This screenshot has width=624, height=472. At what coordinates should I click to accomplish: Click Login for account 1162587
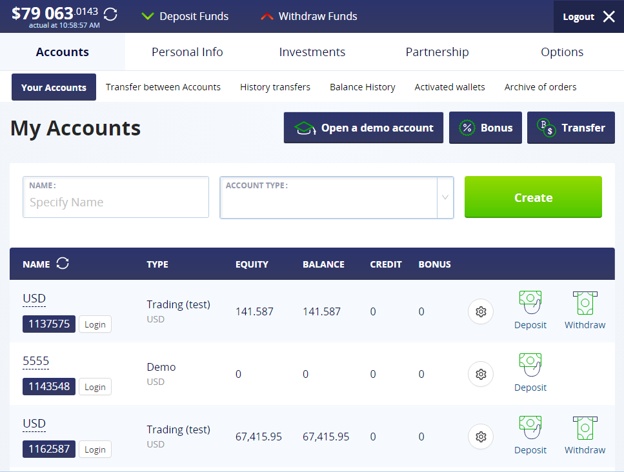pos(95,449)
